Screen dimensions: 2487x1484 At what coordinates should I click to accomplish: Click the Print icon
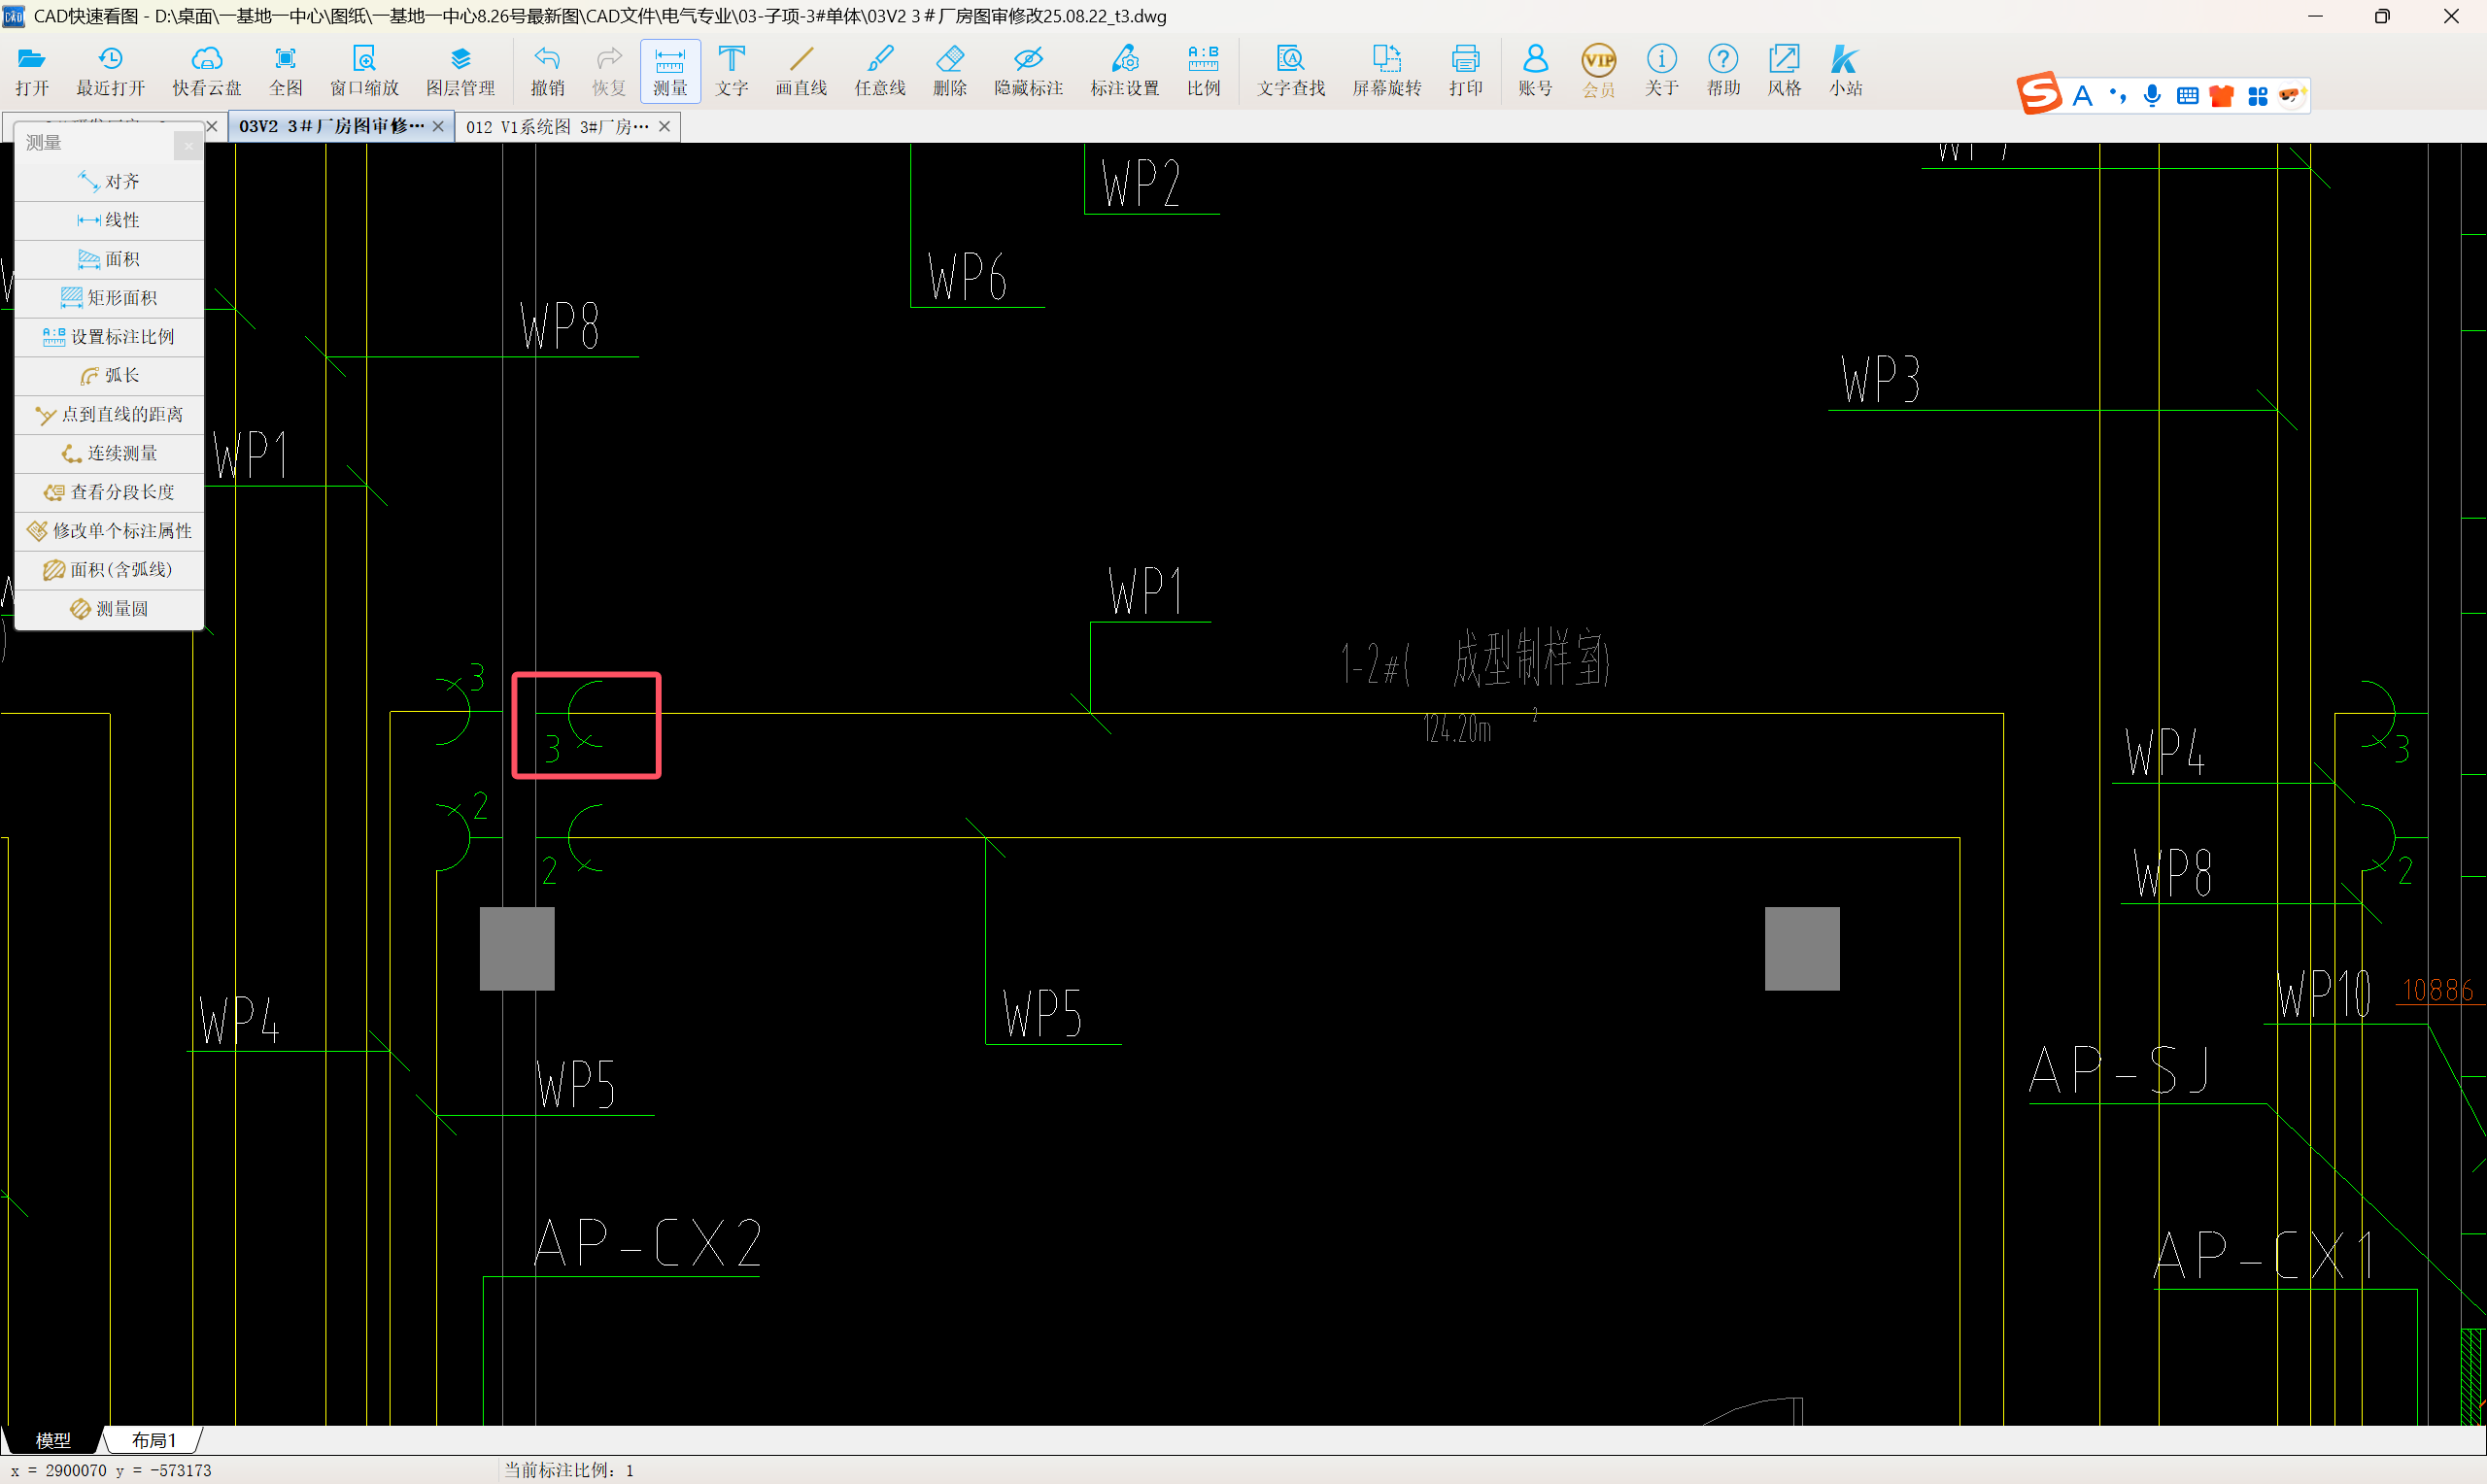coord(1465,70)
